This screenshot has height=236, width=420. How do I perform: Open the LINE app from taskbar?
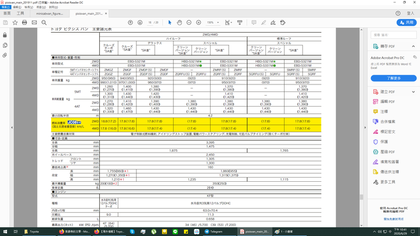pyautogui.click(x=175, y=231)
